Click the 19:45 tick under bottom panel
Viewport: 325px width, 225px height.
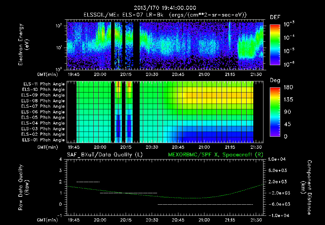click(74, 220)
